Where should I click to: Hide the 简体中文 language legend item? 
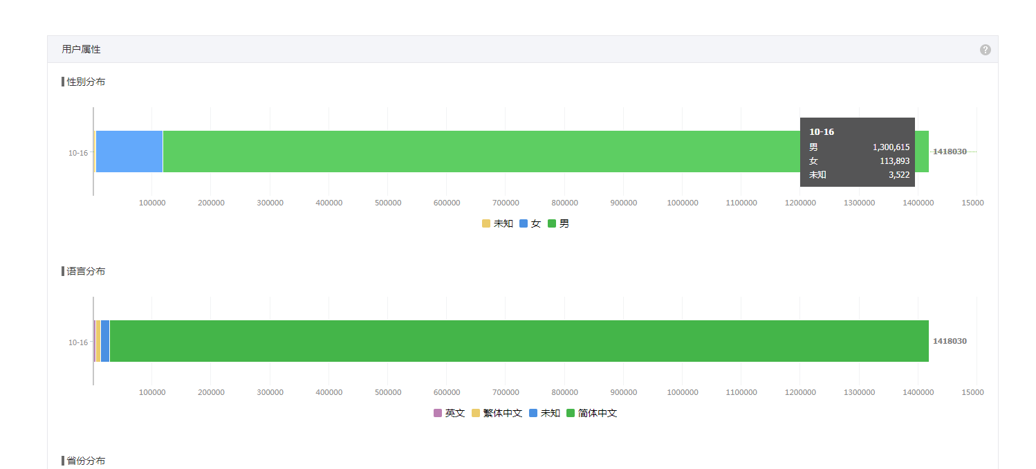[x=591, y=413]
